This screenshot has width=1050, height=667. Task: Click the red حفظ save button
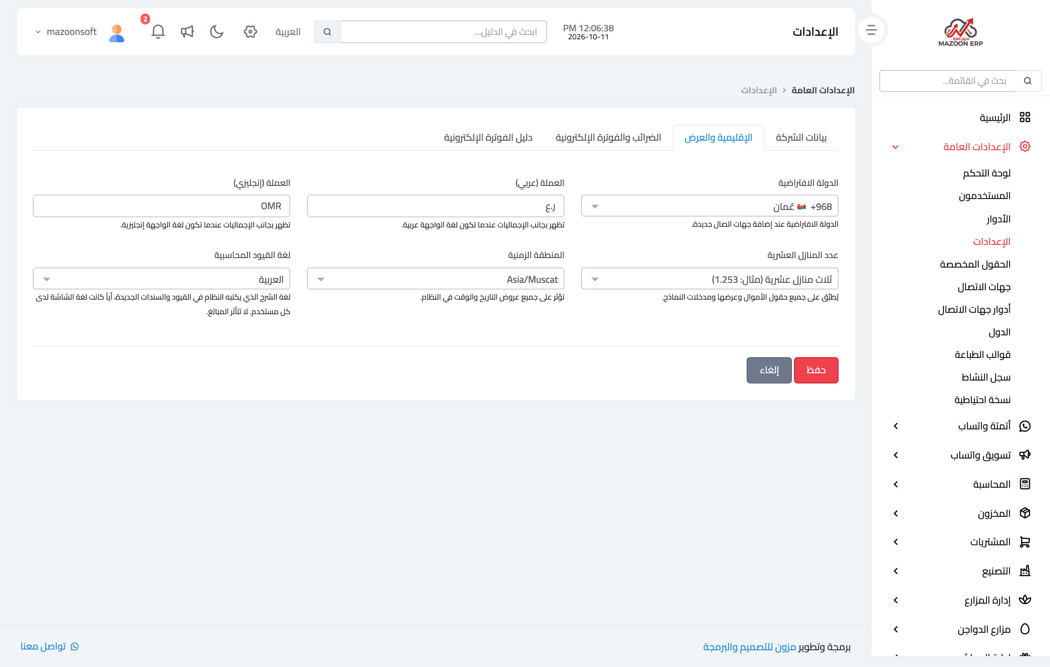[x=816, y=370]
